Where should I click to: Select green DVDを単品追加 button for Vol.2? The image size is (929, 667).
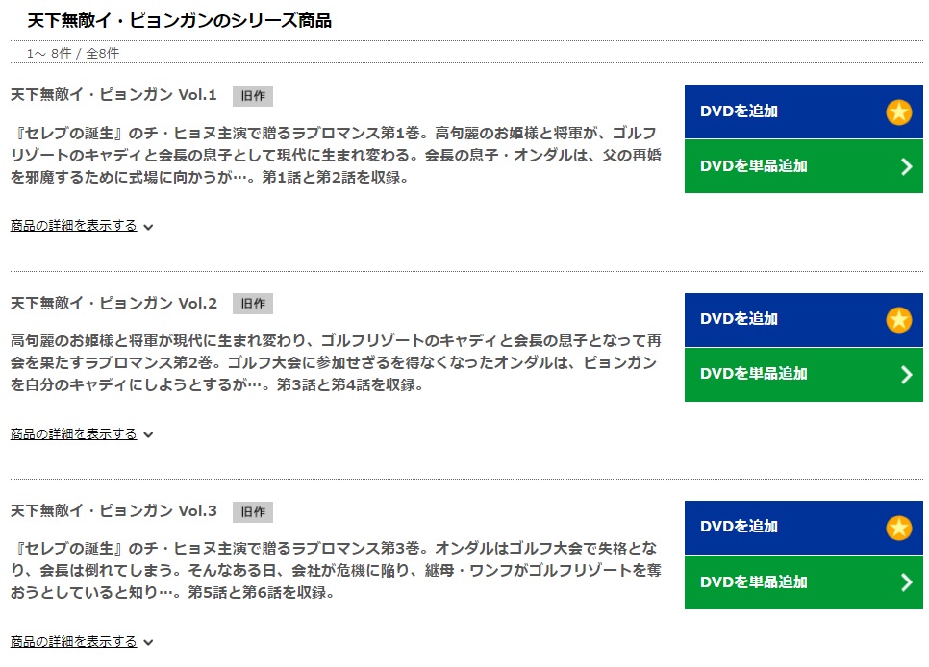[803, 375]
